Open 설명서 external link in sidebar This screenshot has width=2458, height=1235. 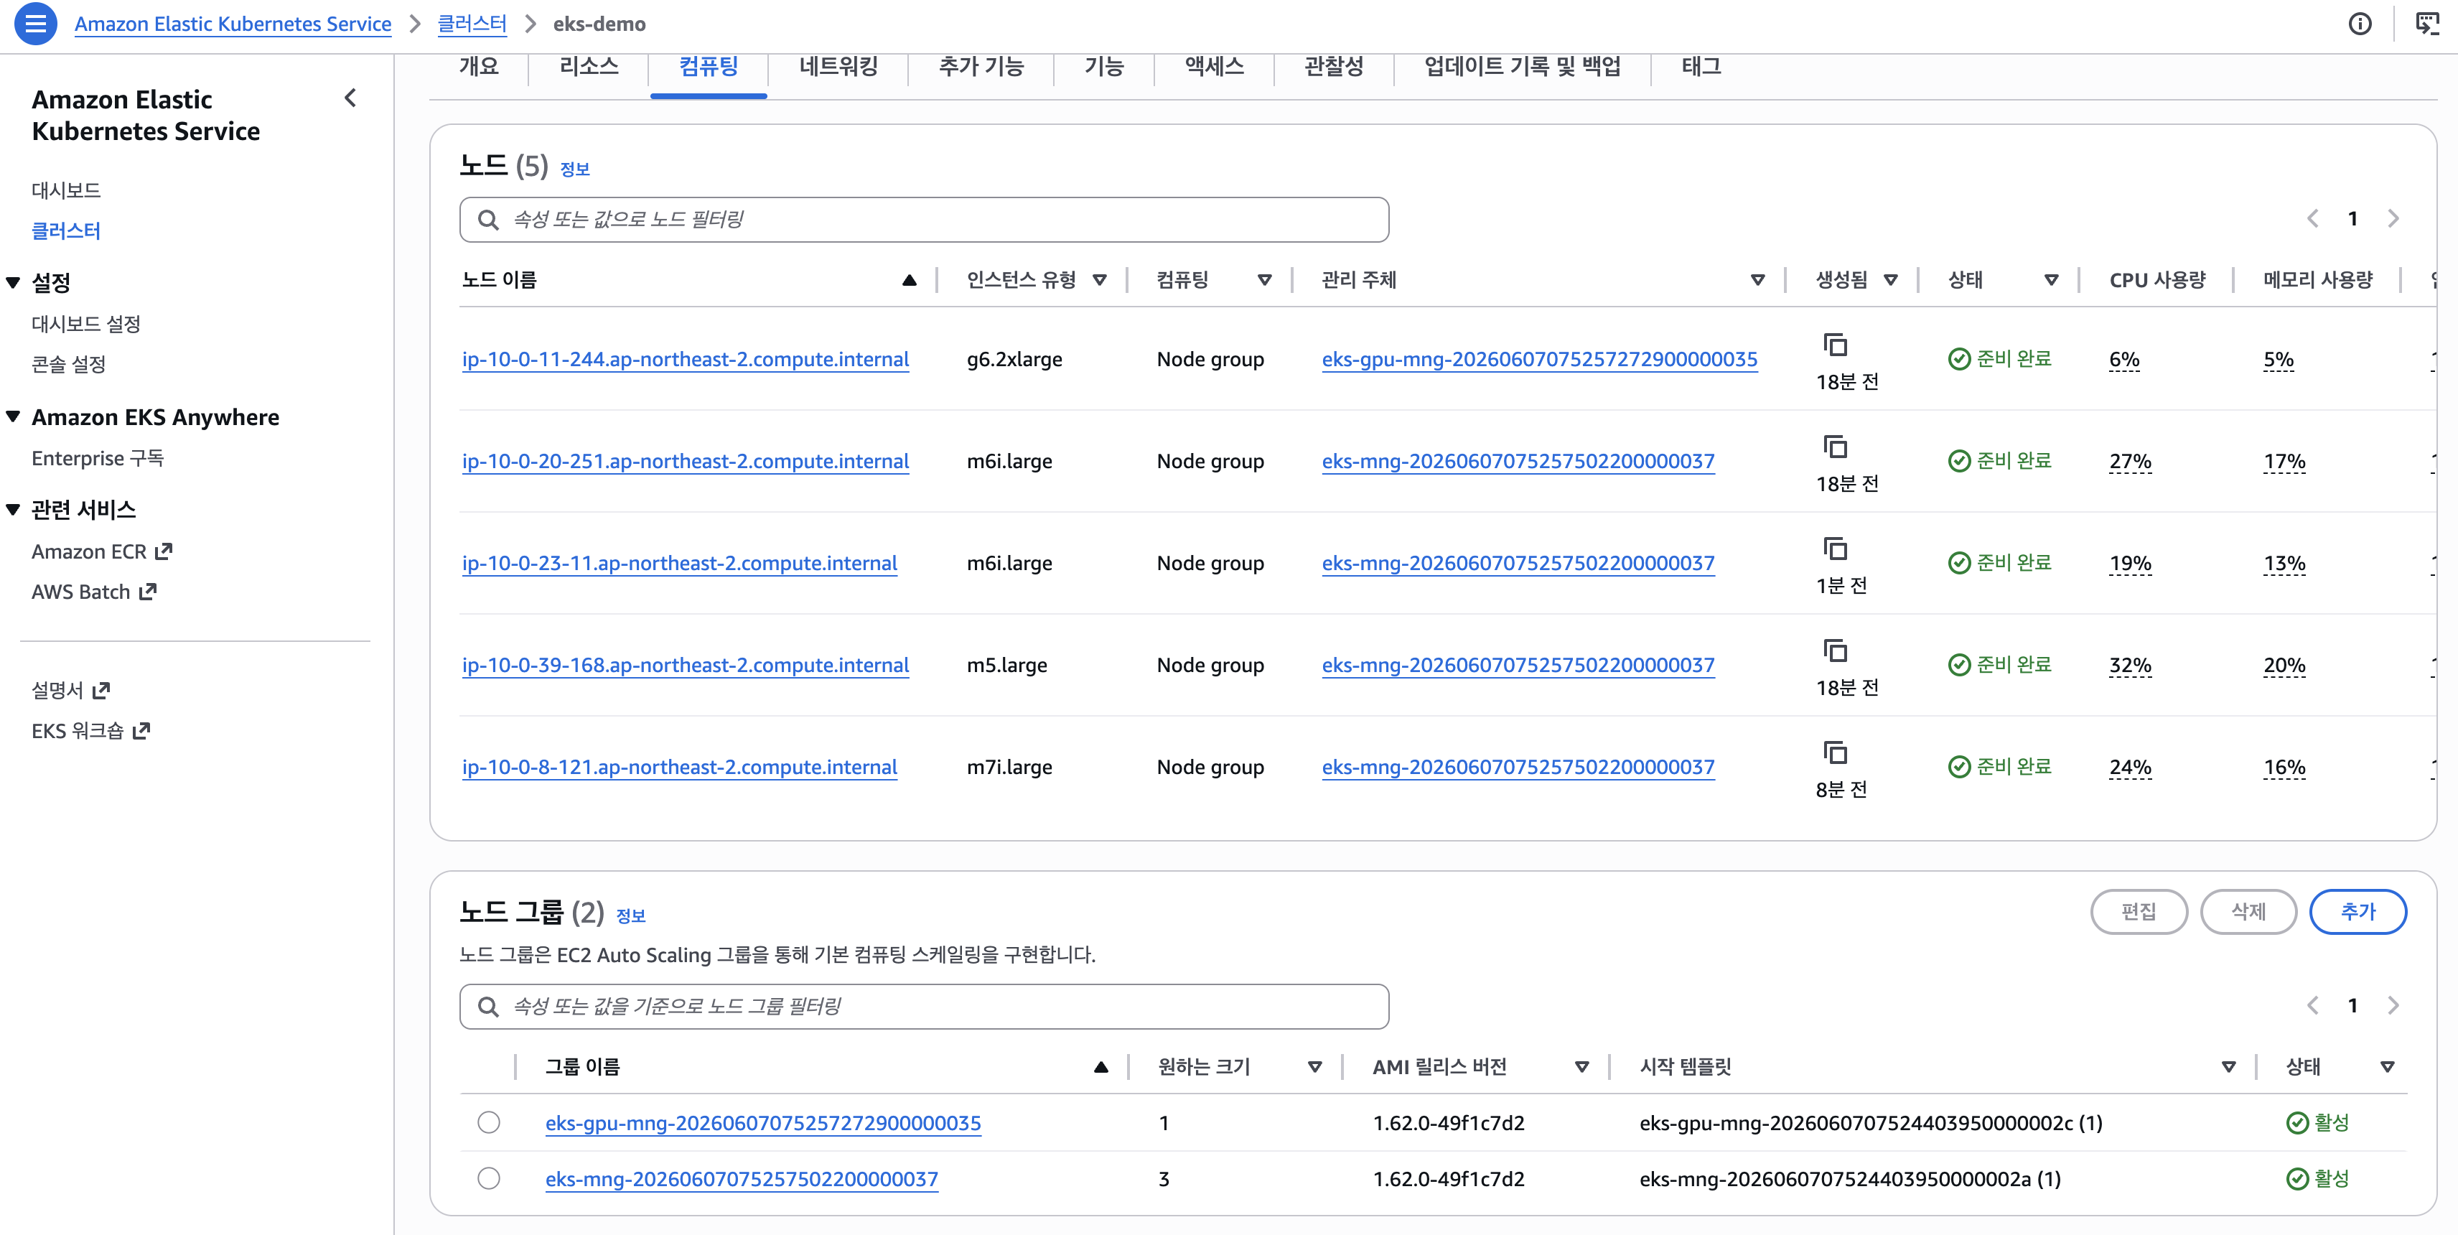click(x=70, y=690)
